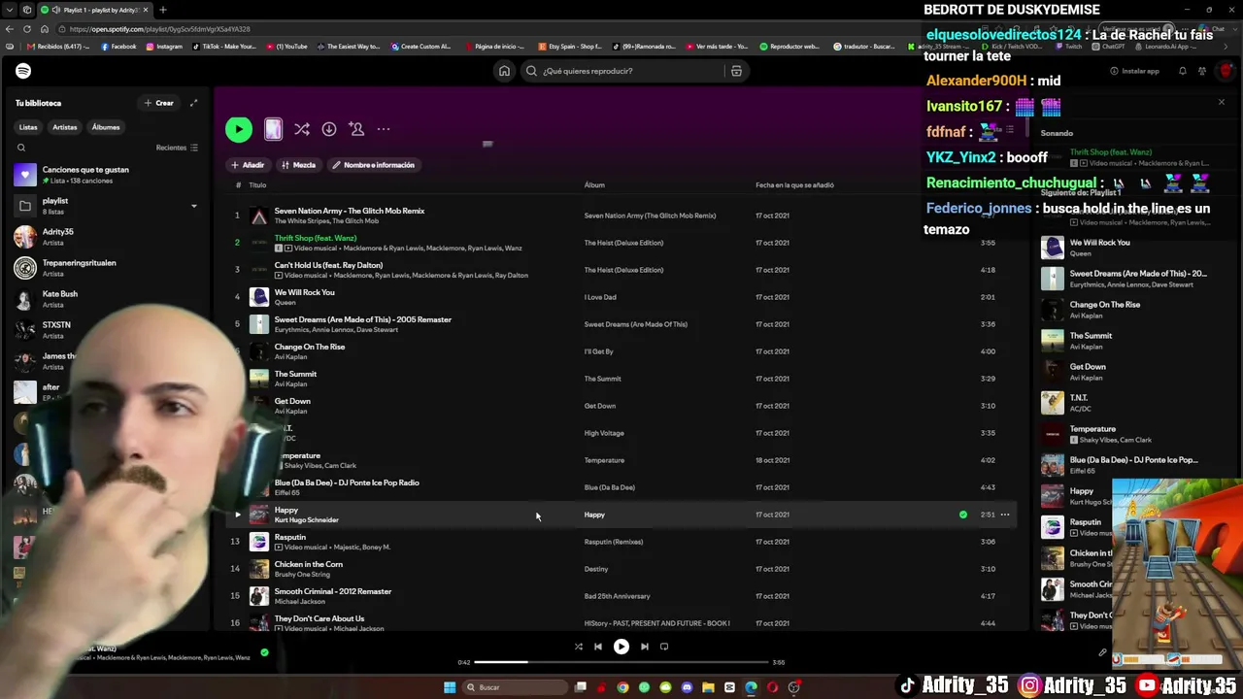Select Smooth Criminal - 2012 Remaster
1243x699 pixels.
pyautogui.click(x=333, y=591)
